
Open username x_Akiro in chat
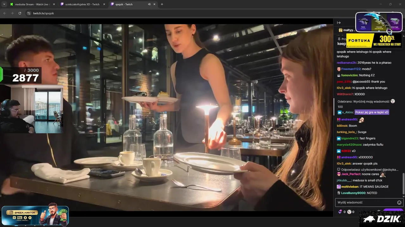[348, 112]
